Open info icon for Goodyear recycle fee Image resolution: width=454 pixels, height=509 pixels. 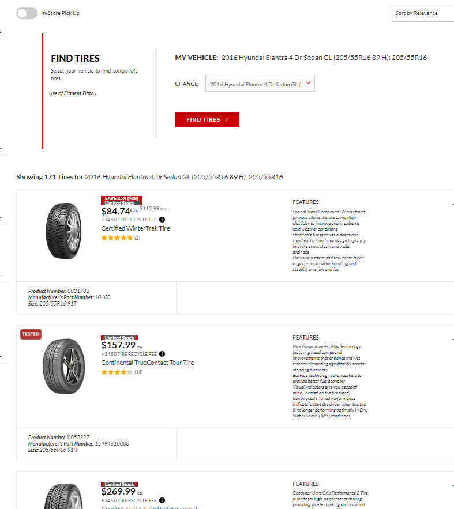tap(162, 500)
